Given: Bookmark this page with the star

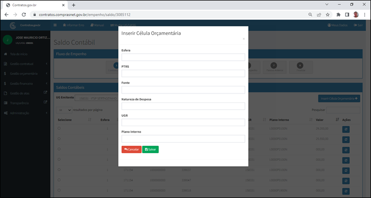Looking at the screenshot, I should click(328, 15).
